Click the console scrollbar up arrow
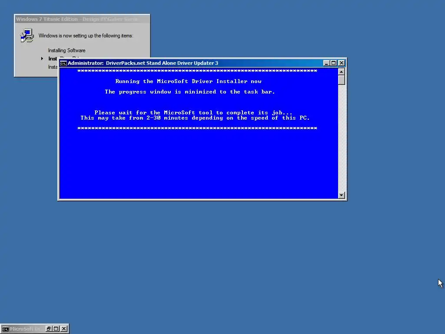Viewport: 445px width, 334px height. [x=342, y=72]
